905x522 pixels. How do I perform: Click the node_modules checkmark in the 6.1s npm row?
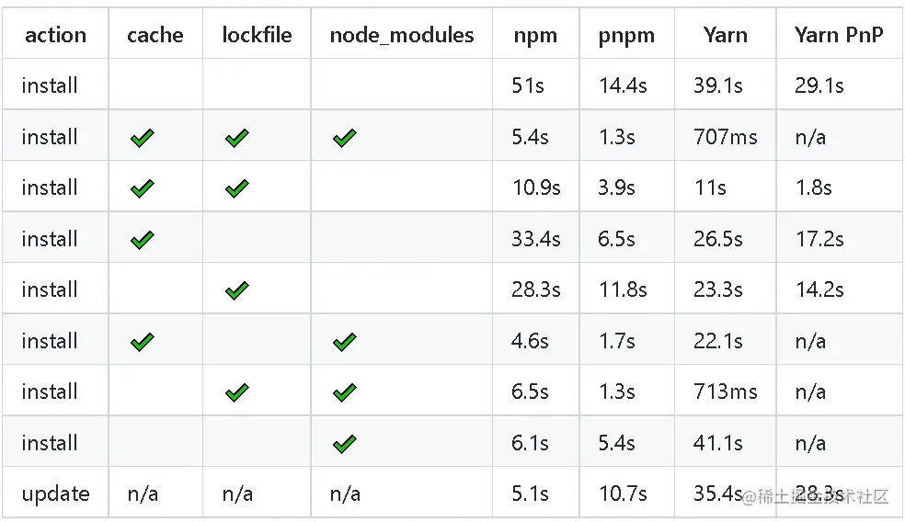(x=344, y=444)
